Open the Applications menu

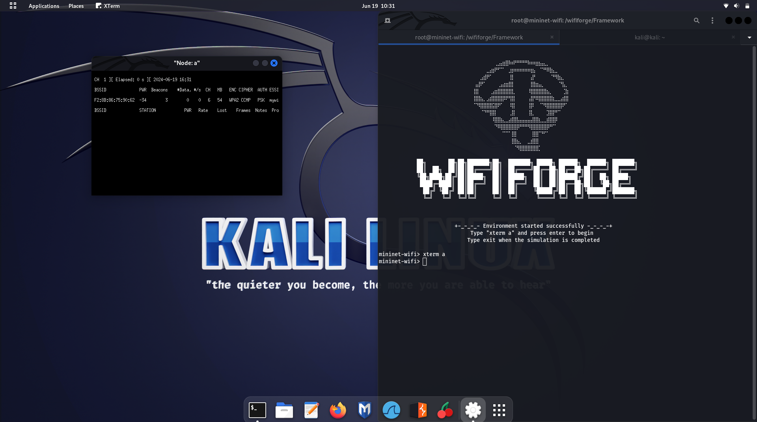point(44,6)
